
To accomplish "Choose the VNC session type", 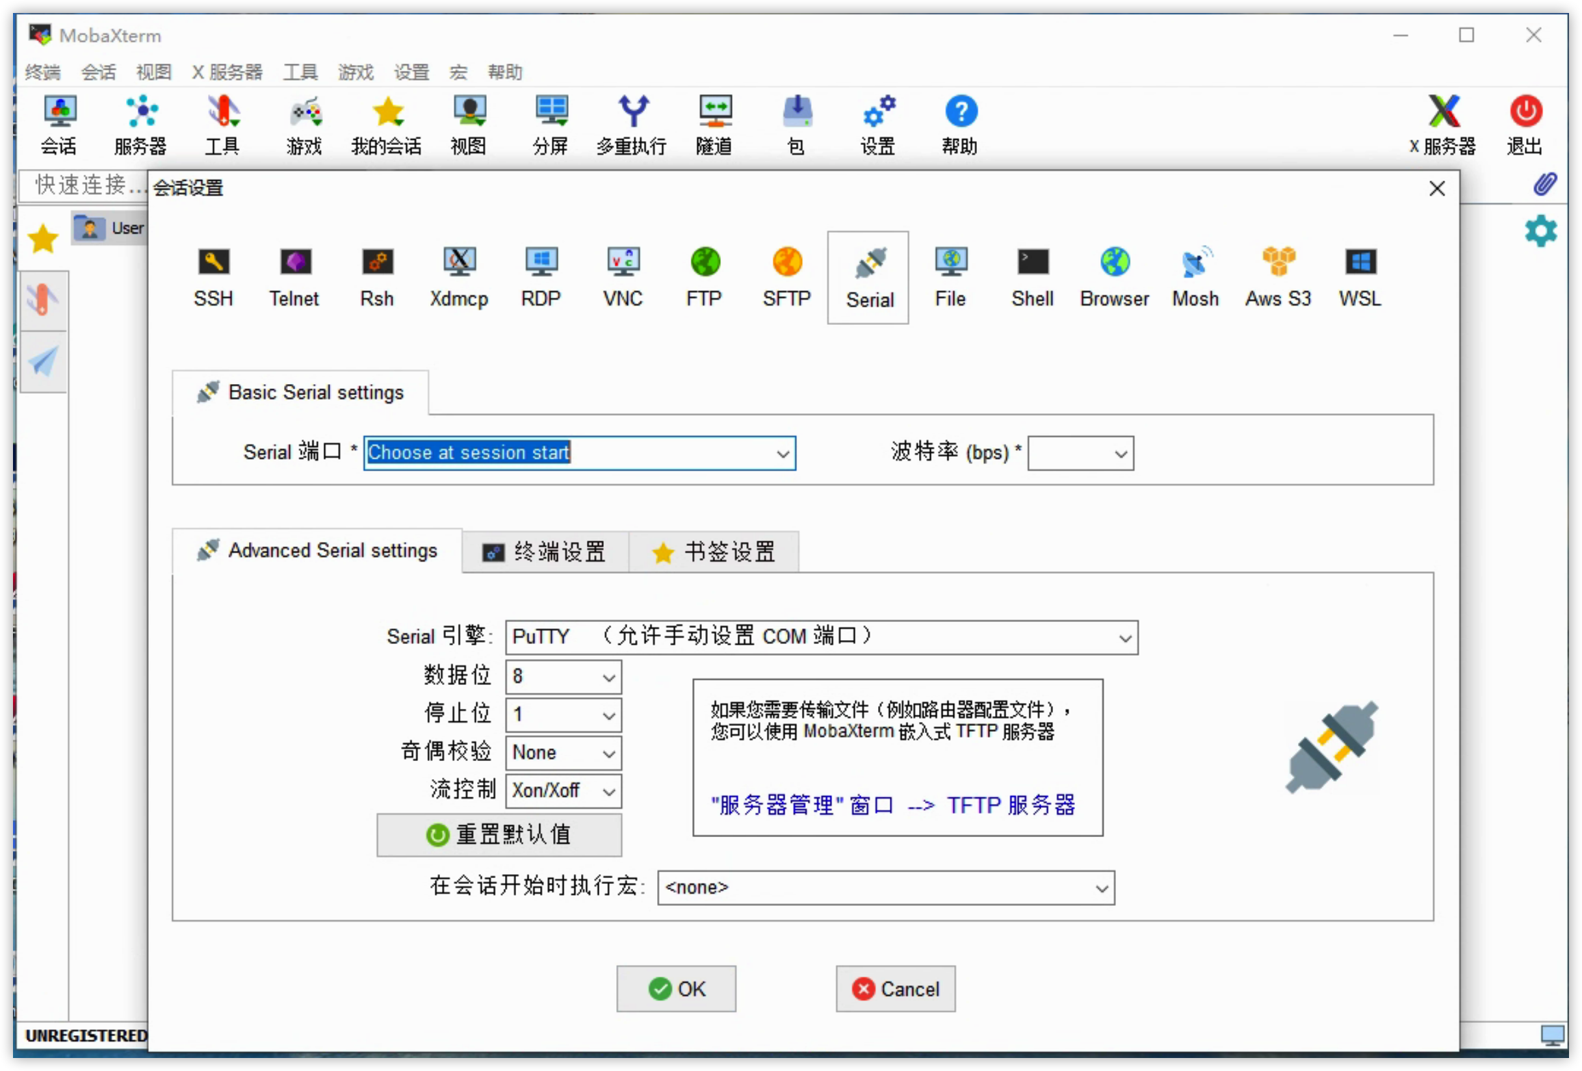I will click(x=623, y=277).
